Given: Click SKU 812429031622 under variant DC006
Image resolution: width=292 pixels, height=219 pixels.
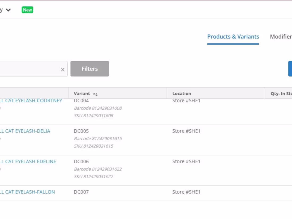Looking at the screenshot, I should pyautogui.click(x=93, y=176).
